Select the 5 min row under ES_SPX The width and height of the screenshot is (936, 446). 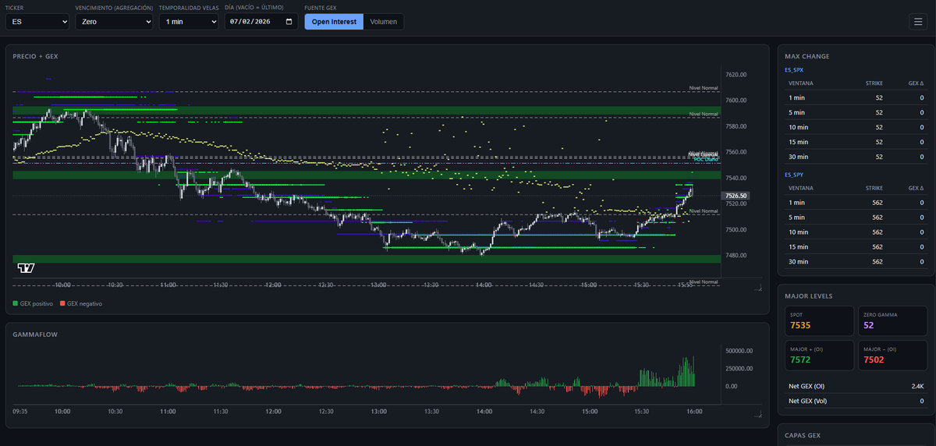pos(856,112)
